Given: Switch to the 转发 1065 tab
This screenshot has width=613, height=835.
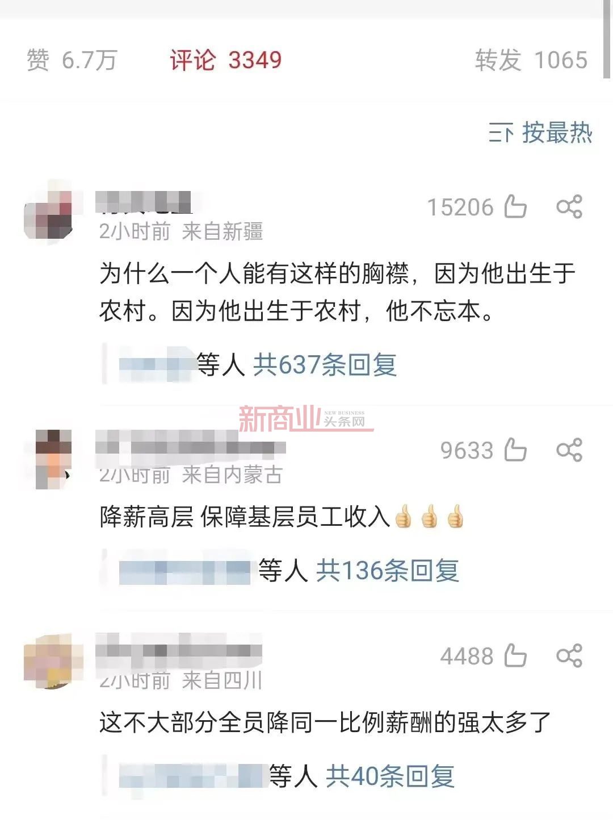Looking at the screenshot, I should [x=531, y=60].
